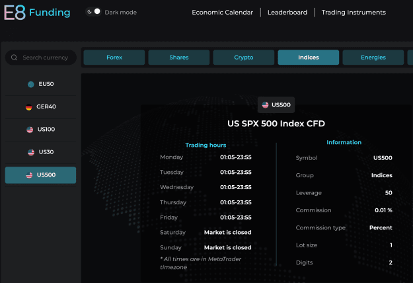The height and width of the screenshot is (283, 413).
Task: Click the Commission type label
Action: tap(320, 228)
